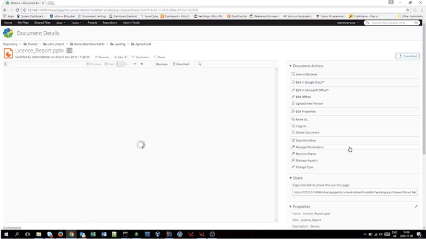Image resolution: width=426 pixels, height=239 pixels.
Task: Click the share link URL field
Action: coord(354,192)
